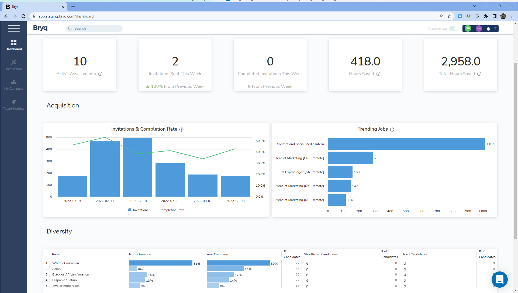518x293 pixels.
Task: Open the chat support bubble
Action: 499,279
